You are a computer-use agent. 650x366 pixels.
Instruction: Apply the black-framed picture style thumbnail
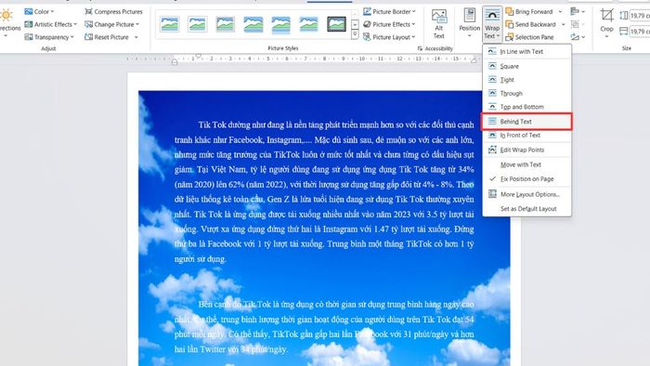[336, 24]
